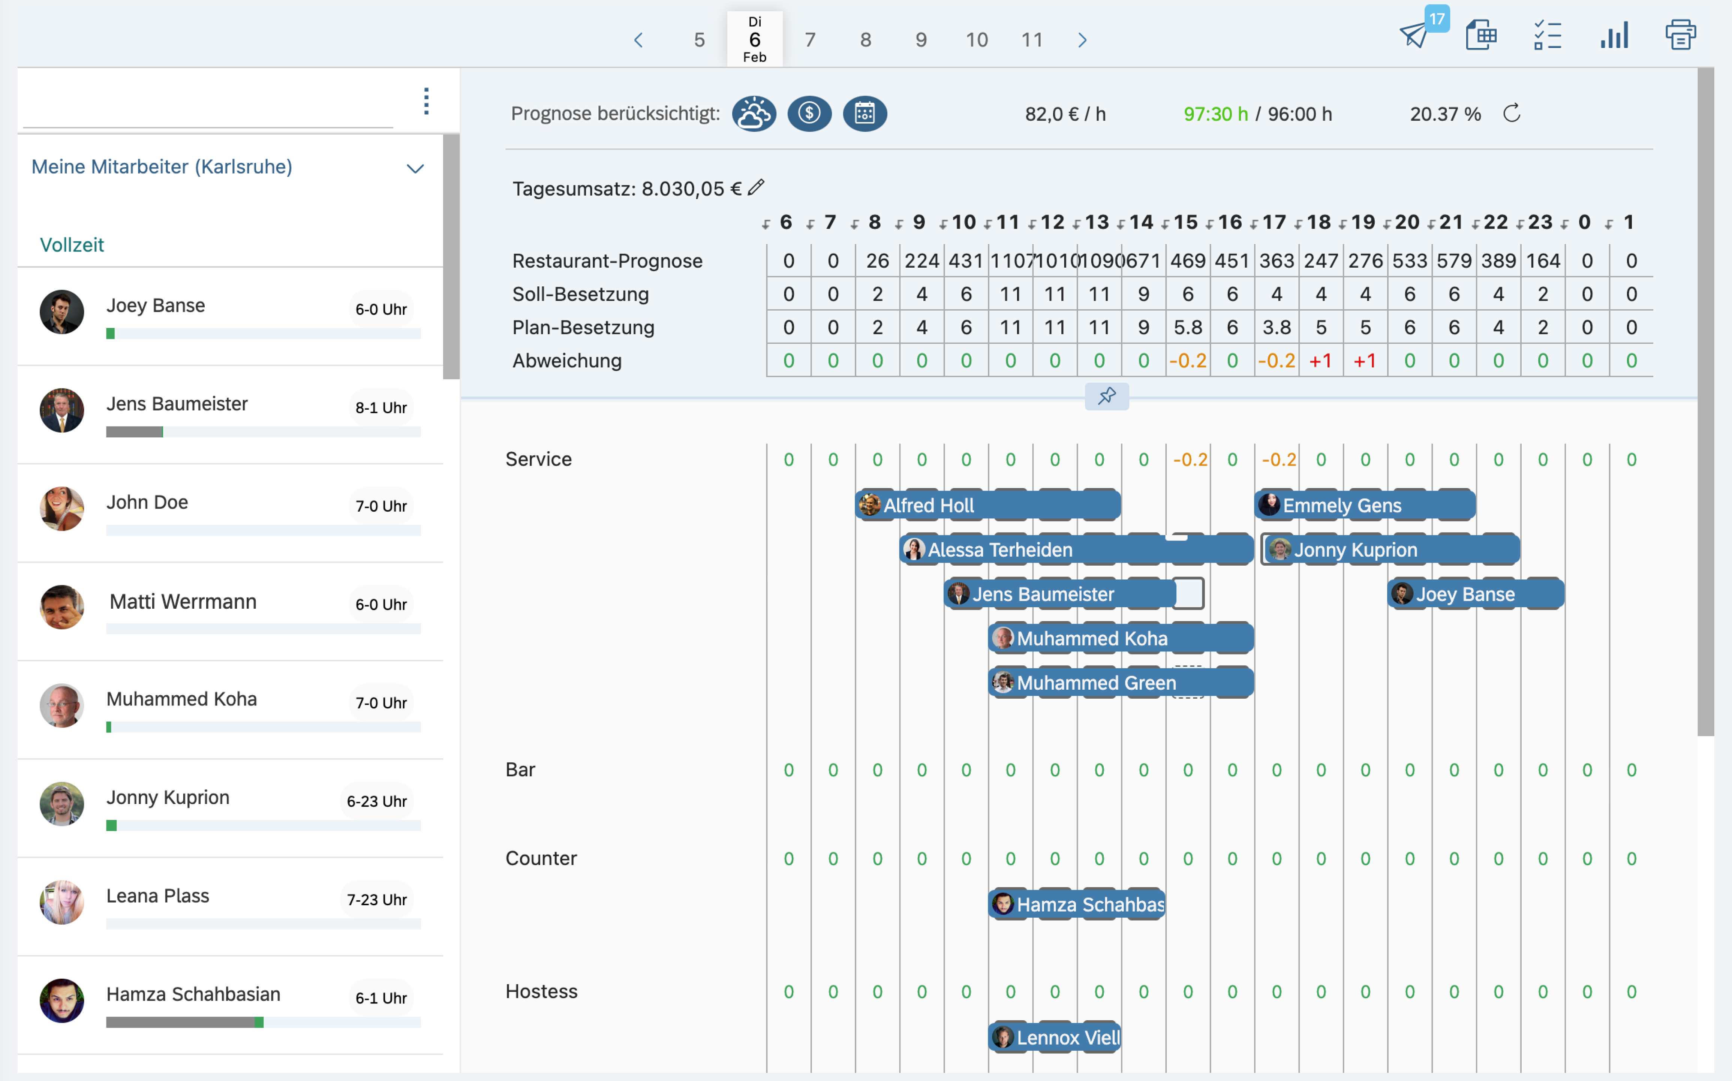The image size is (1732, 1081).
Task: Select day 10 in the date bar
Action: 976,40
